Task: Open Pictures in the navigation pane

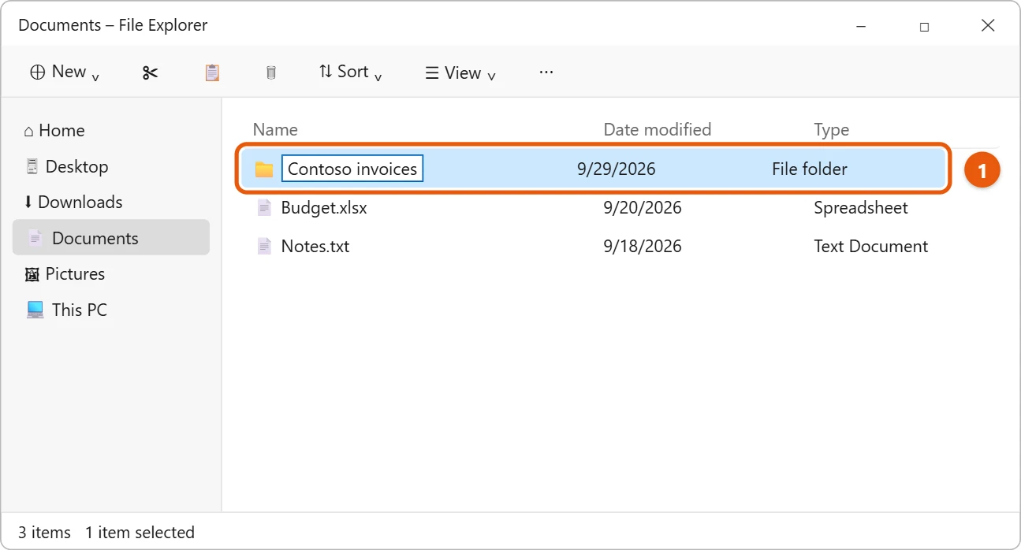Action: tap(65, 274)
